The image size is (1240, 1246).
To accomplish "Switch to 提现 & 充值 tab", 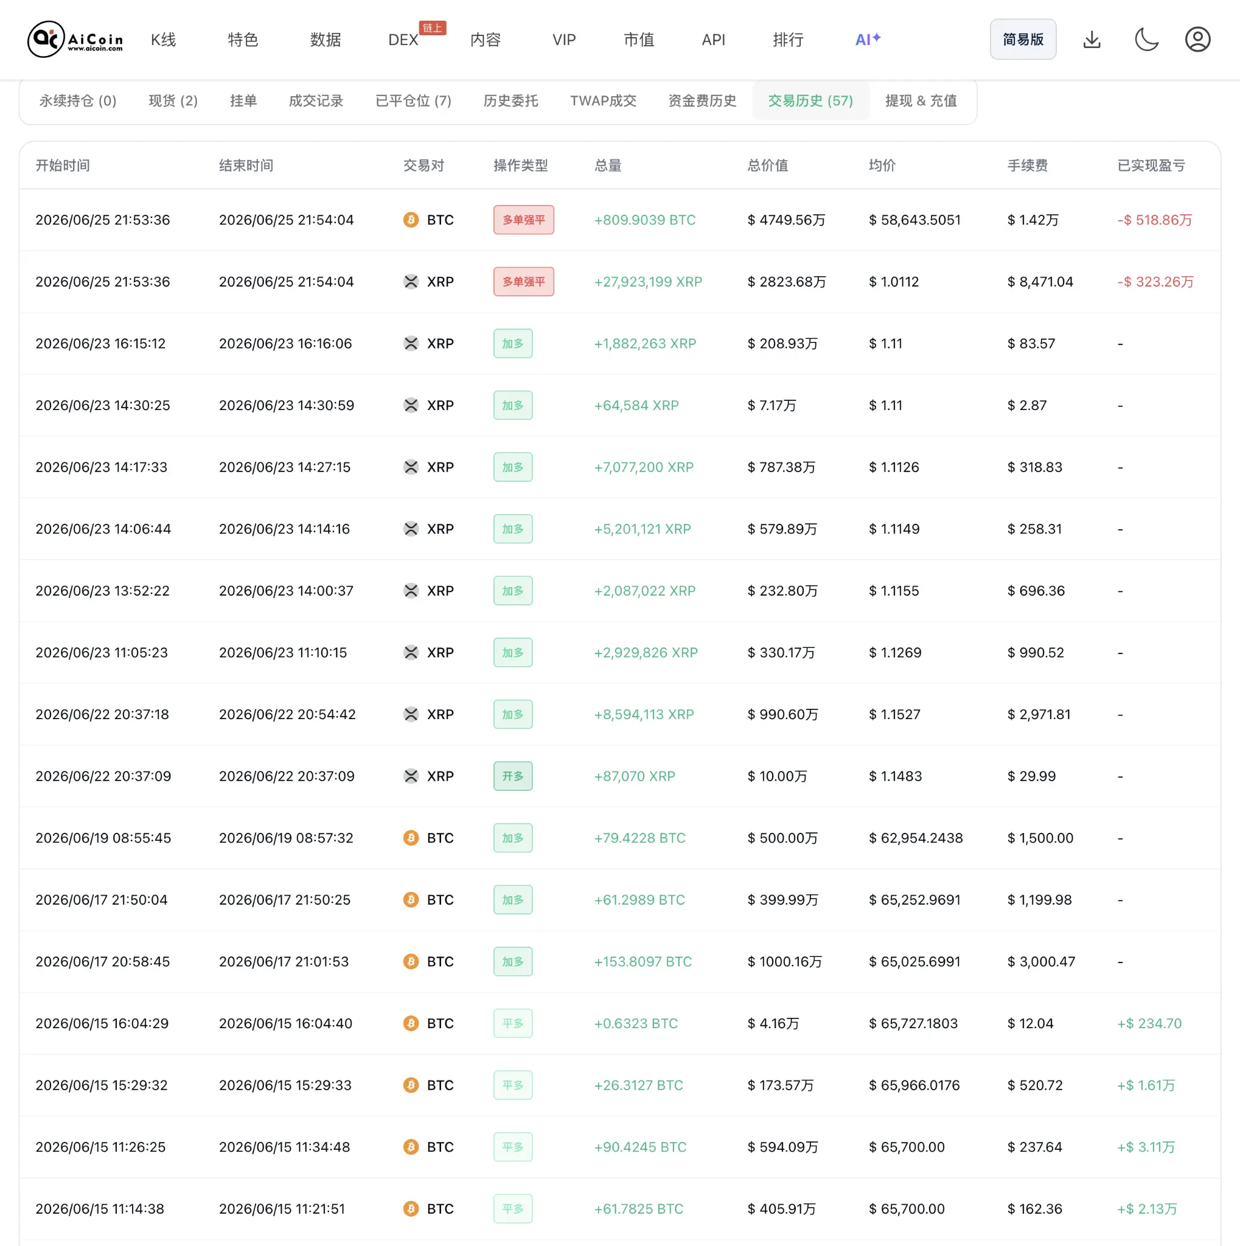I will point(921,100).
